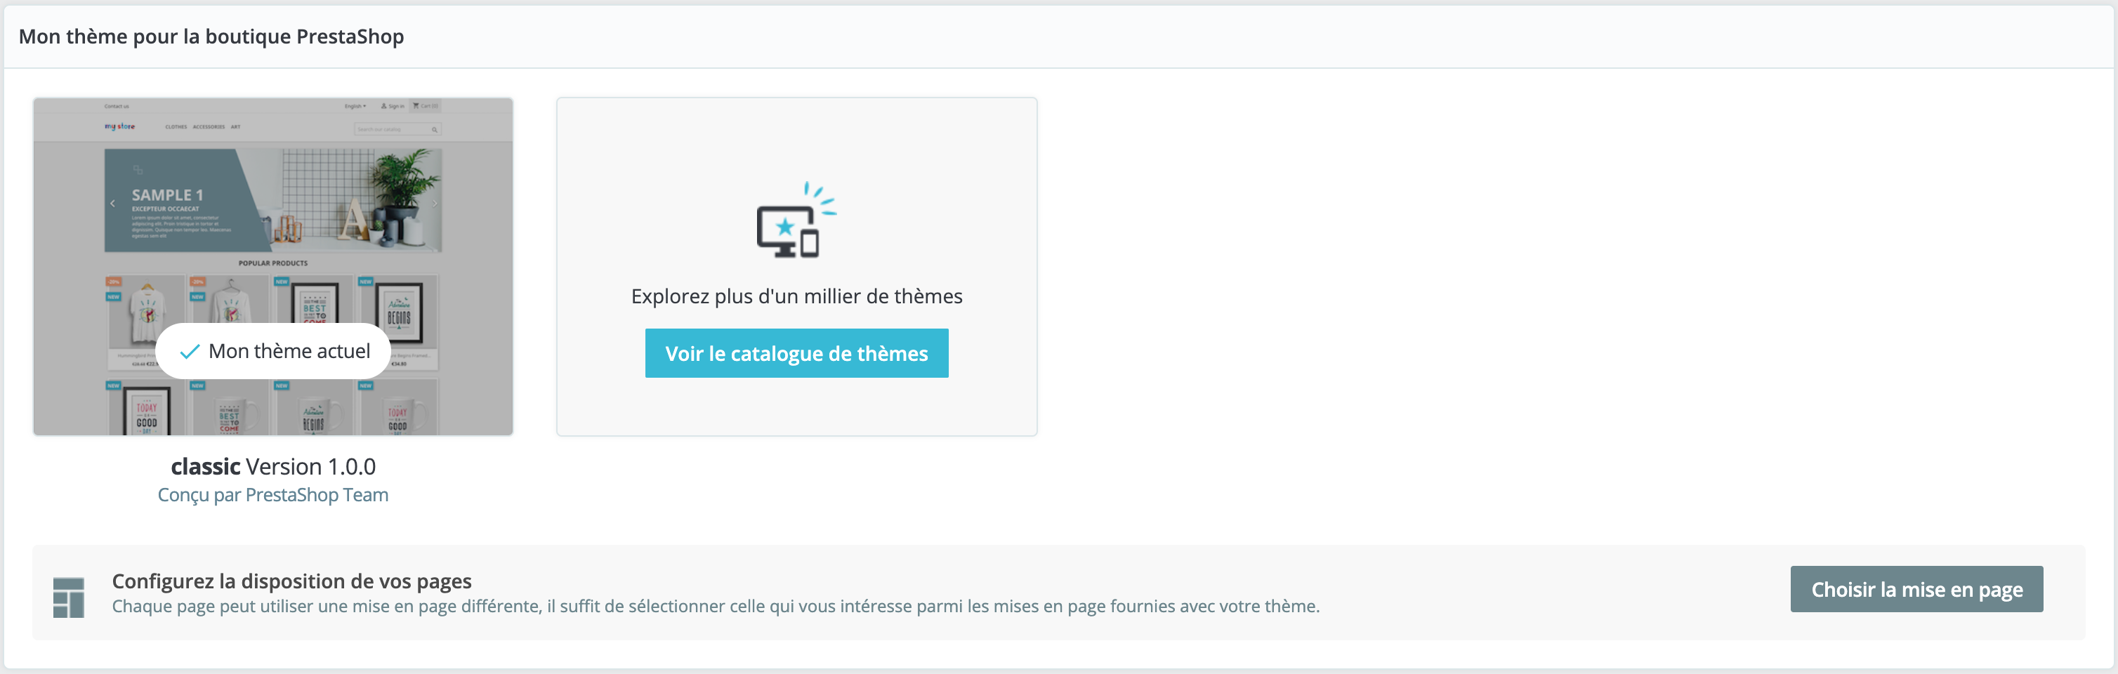The height and width of the screenshot is (674, 2118).
Task: Click the cart icon in the theme preview
Action: pyautogui.click(x=416, y=106)
